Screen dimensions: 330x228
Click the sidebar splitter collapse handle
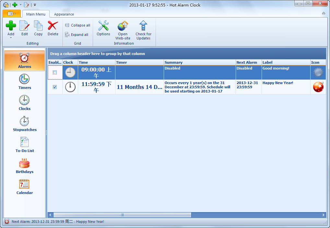coord(46,132)
